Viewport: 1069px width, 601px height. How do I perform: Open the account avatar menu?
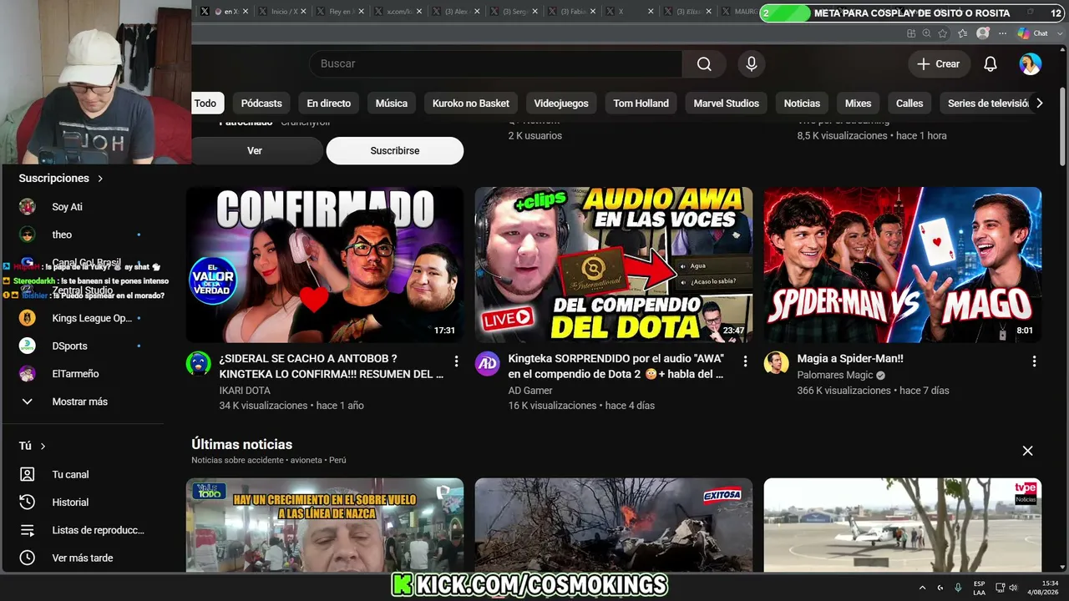(1031, 64)
